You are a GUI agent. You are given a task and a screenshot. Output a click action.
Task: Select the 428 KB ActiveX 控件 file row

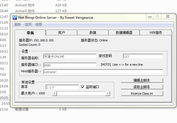33,5
